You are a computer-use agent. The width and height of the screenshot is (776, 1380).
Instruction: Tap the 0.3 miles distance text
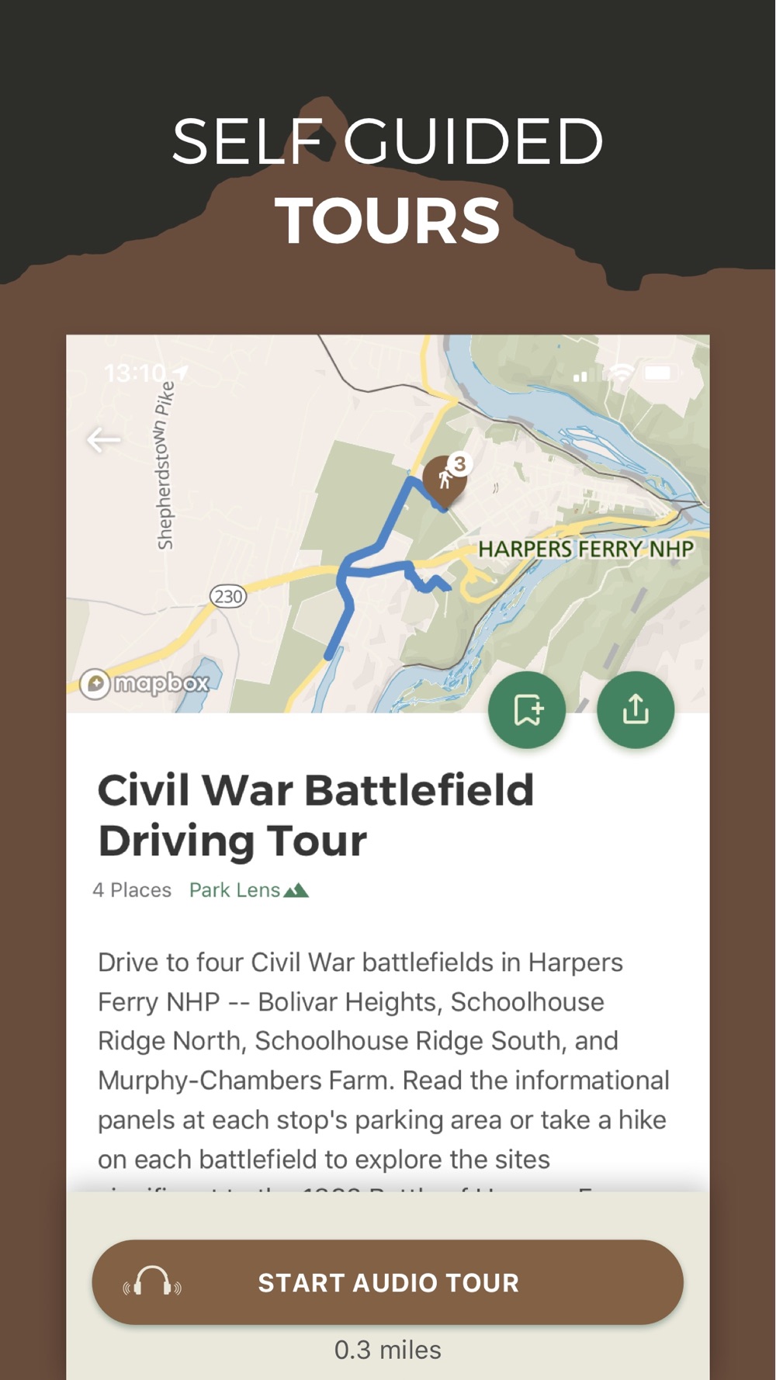click(388, 1350)
